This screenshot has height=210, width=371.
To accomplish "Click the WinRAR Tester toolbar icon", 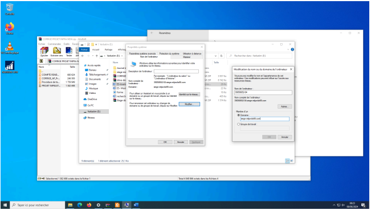I will coord(69,51).
